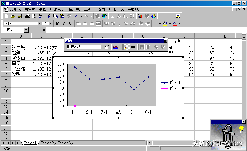Screen dimensions: 247x151
Task: Toggle Bold formatting
Action: pyautogui.click(x=57, y=24)
